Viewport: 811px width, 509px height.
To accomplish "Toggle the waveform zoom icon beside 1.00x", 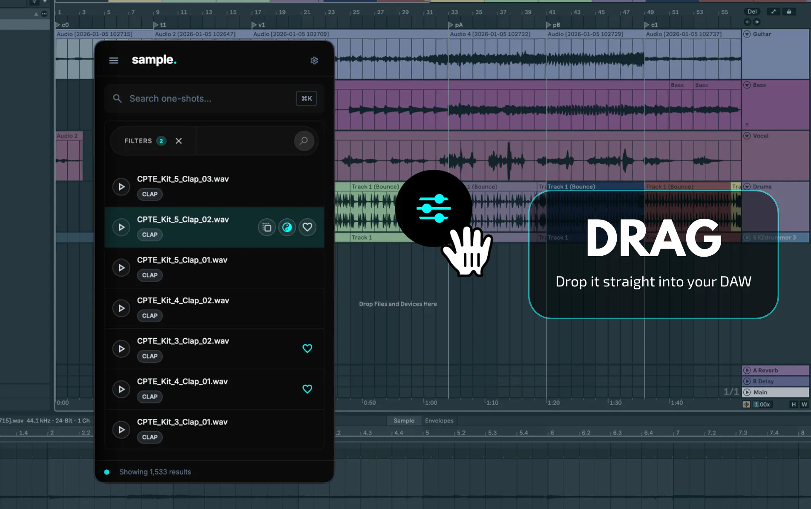I will [746, 404].
